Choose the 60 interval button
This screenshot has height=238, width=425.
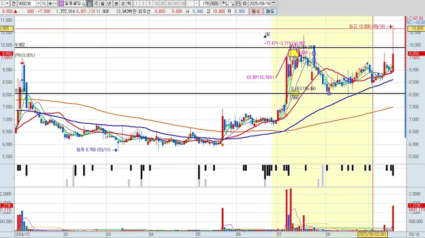click(176, 4)
